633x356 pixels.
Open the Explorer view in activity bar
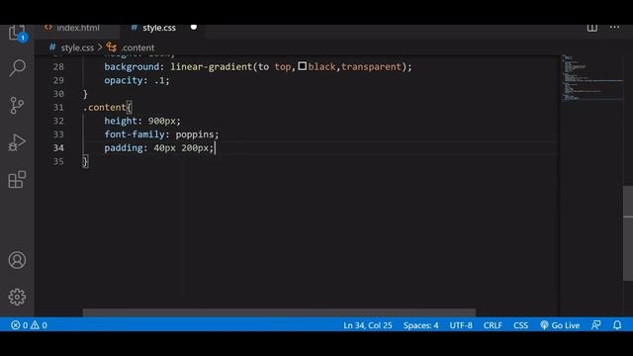point(17,33)
